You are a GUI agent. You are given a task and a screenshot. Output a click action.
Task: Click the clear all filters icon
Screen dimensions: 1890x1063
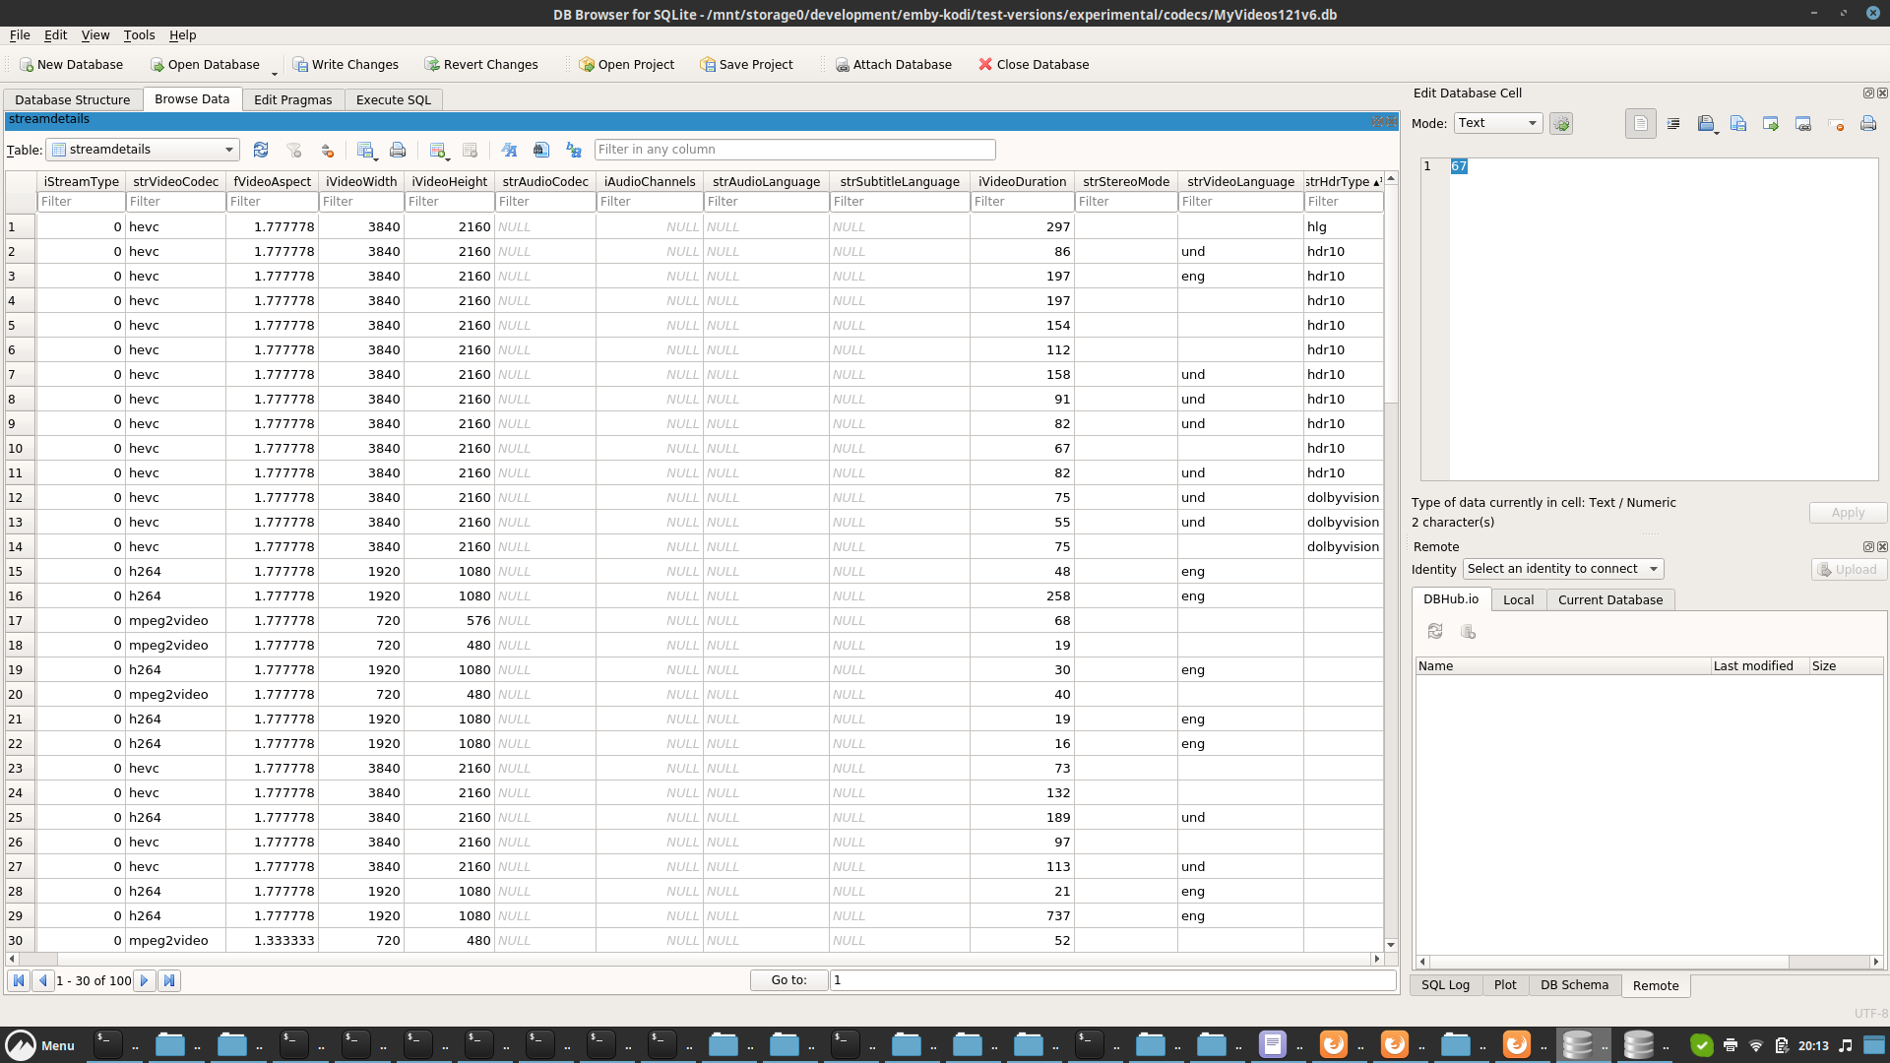[293, 150]
